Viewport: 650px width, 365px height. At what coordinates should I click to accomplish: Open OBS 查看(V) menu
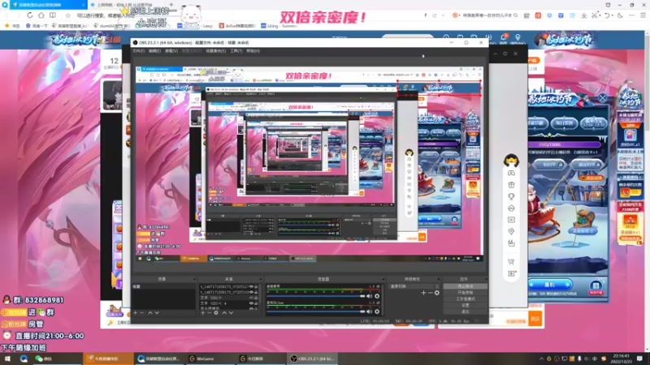click(171, 51)
